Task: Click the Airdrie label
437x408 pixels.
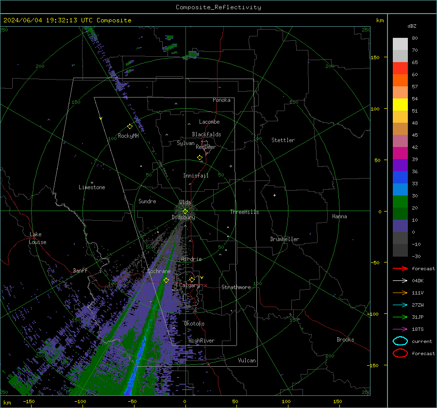Action: click(191, 259)
